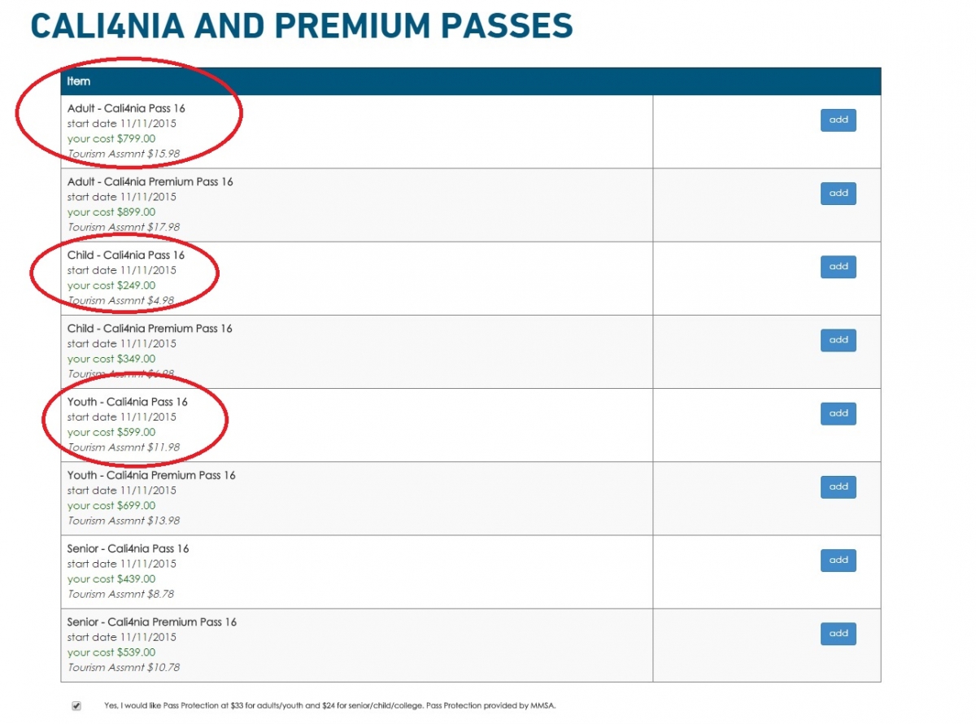Add the Adult Cali4nia Premium Pass 16

click(838, 194)
